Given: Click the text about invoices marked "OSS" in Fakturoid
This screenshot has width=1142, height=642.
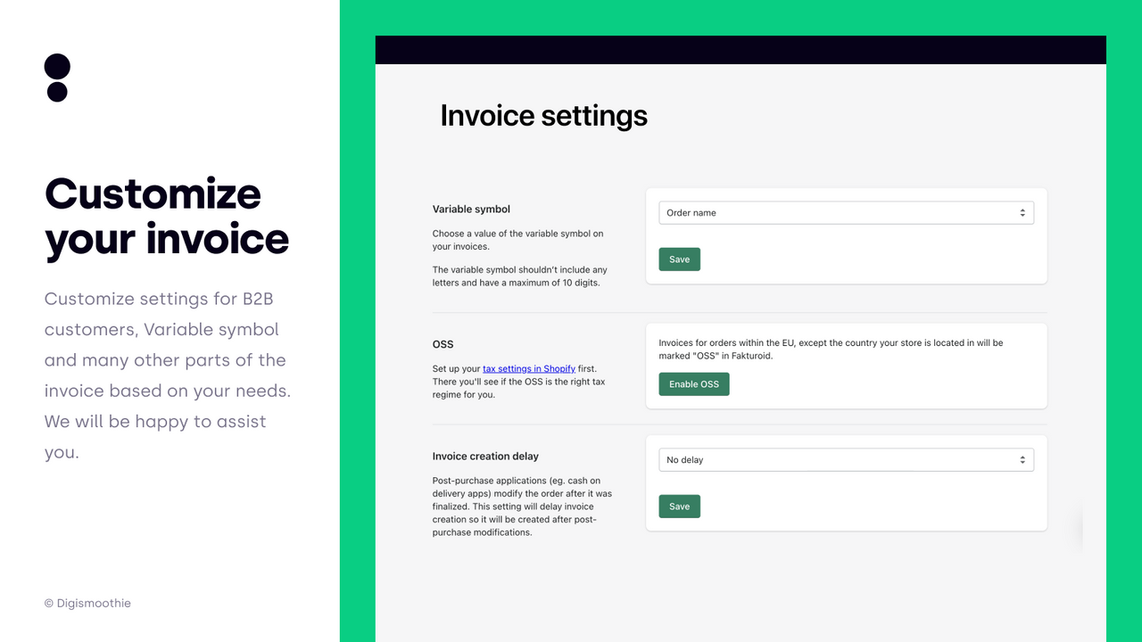Looking at the screenshot, I should (831, 349).
